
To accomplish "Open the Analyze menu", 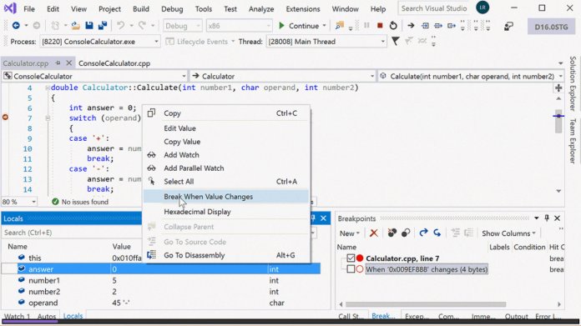I will (261, 9).
